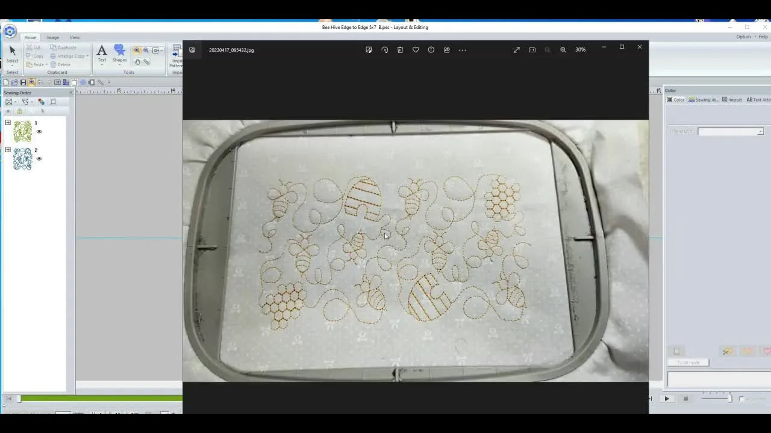
Task: Click the rotate icon in photo viewer toolbar
Action: 385,50
